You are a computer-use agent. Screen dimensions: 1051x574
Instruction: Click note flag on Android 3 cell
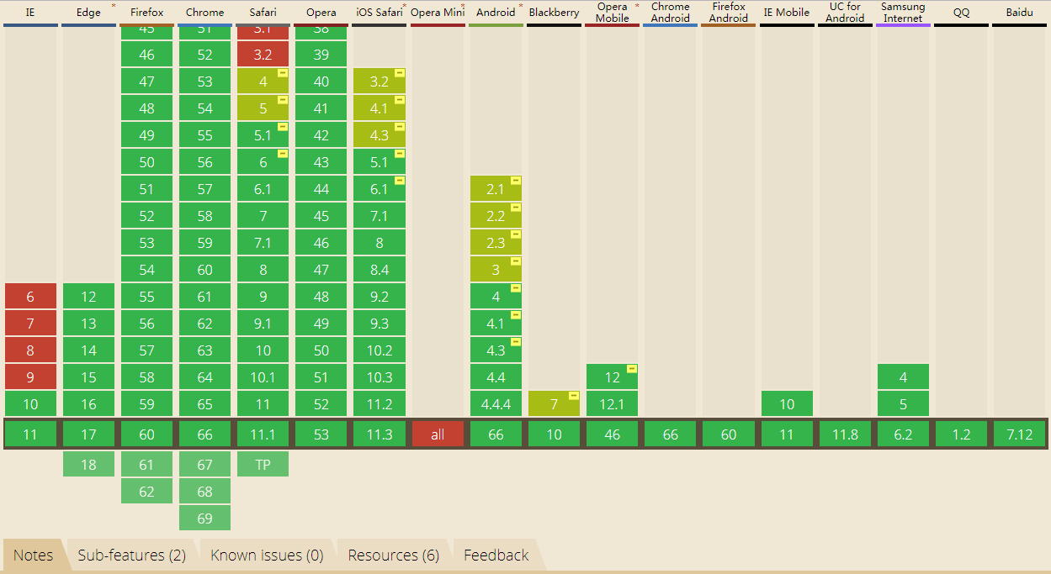click(516, 261)
